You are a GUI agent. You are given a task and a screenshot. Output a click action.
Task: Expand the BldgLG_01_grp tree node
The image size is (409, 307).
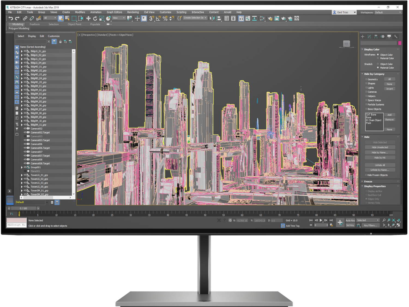[22, 51]
